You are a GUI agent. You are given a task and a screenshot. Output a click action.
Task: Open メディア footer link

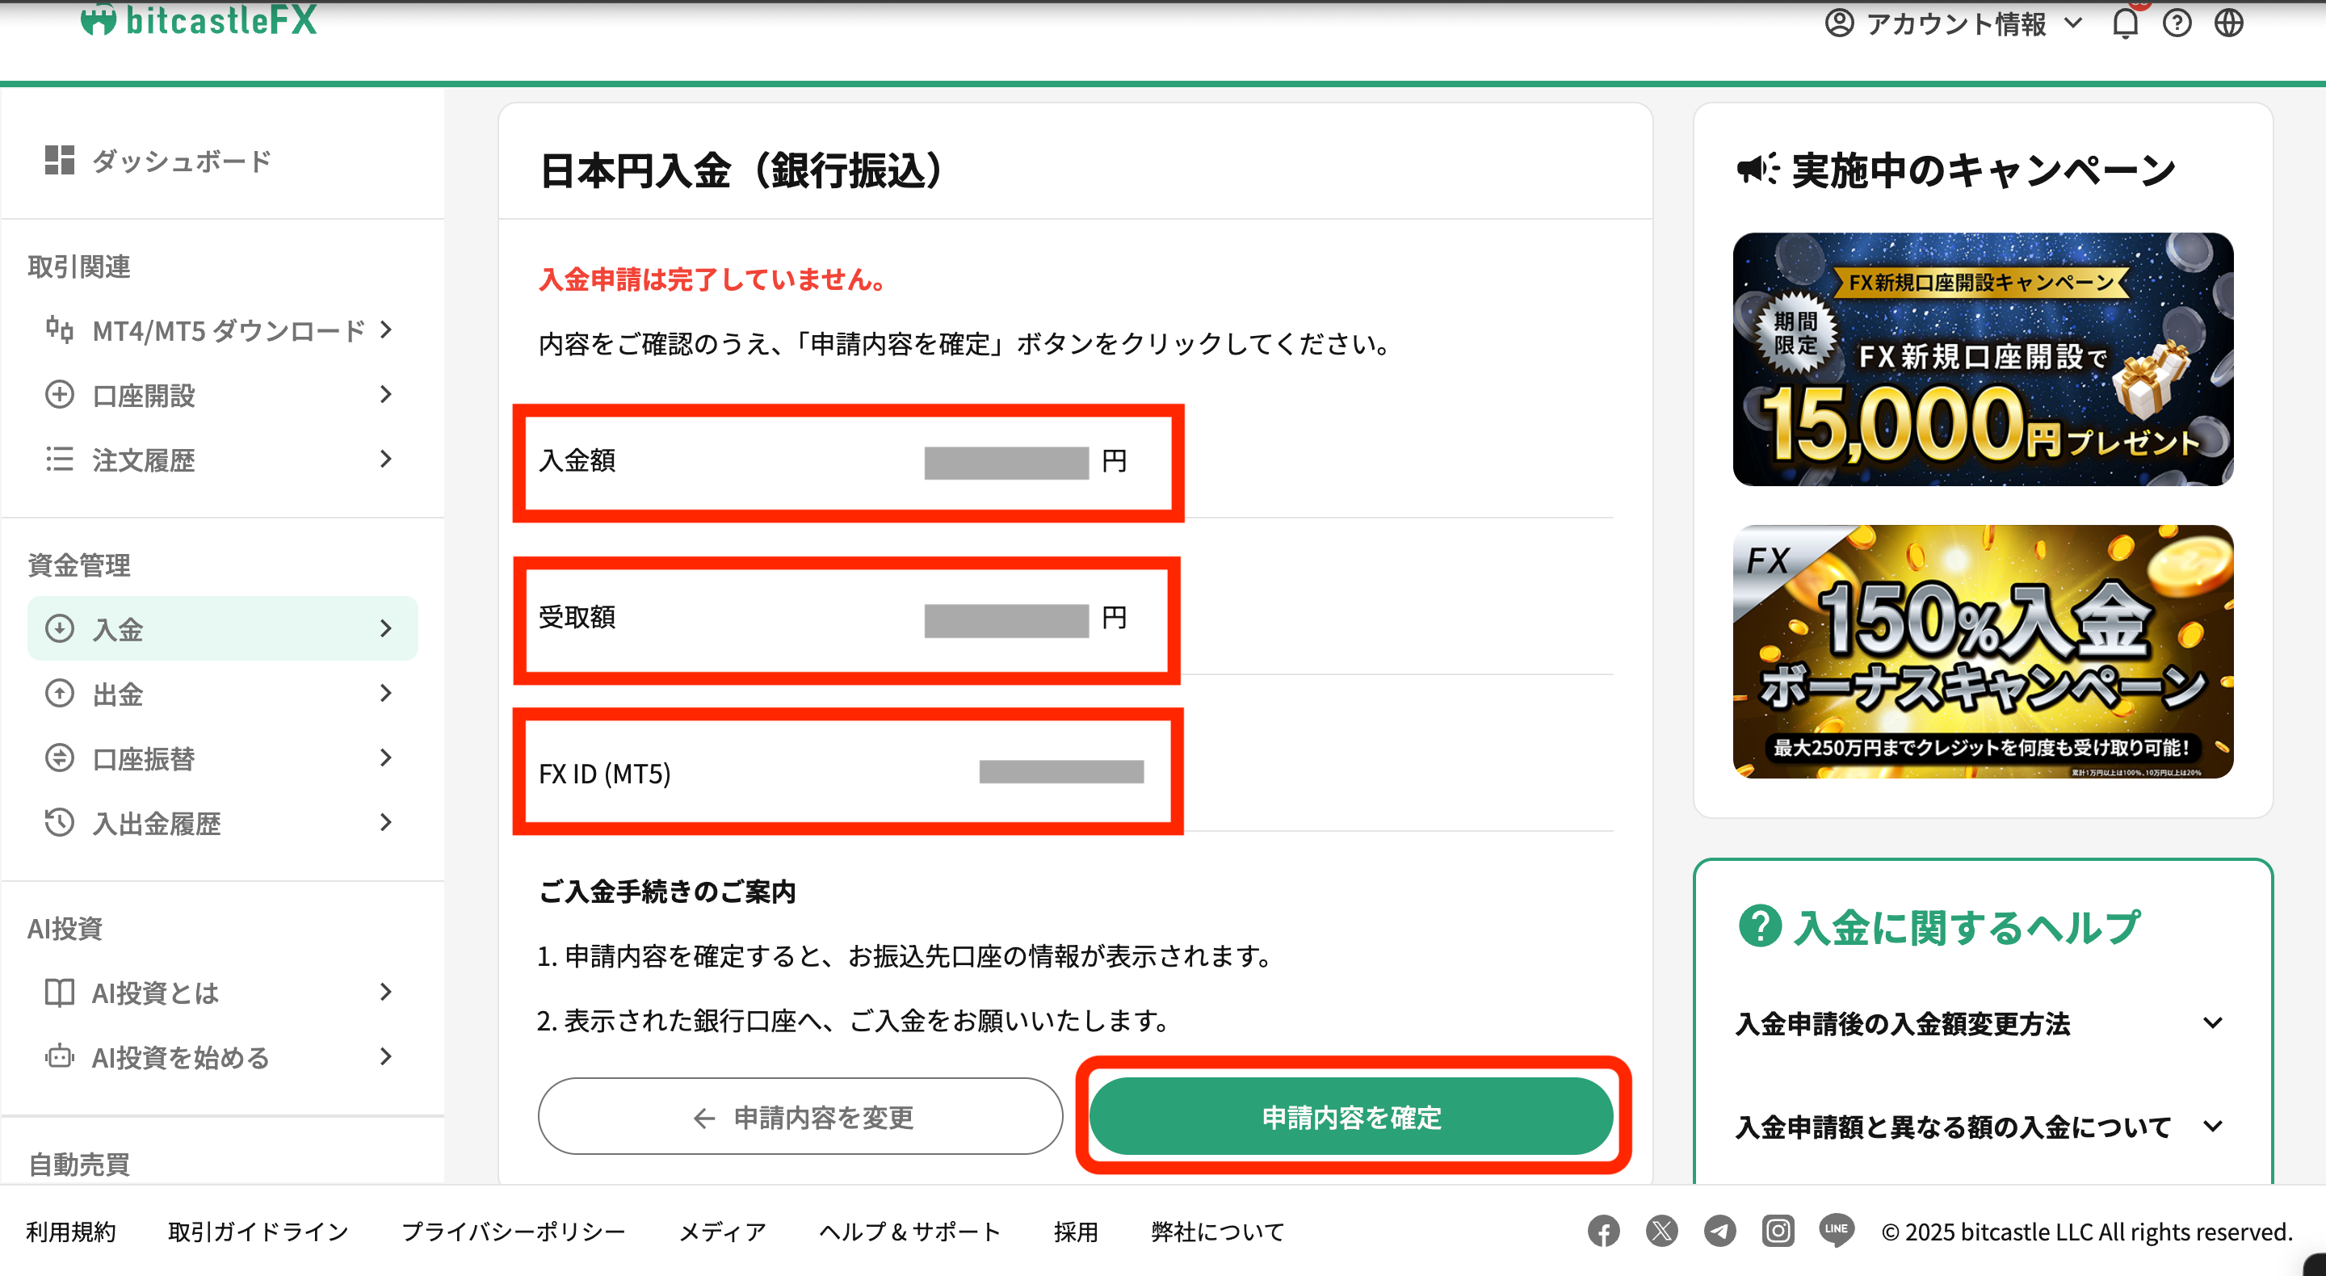click(x=722, y=1231)
